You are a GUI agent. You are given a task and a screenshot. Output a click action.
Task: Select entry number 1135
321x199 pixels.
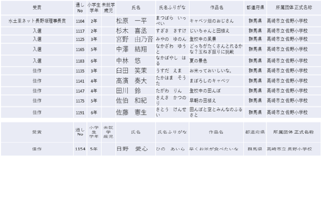pyautogui.click(x=80, y=71)
